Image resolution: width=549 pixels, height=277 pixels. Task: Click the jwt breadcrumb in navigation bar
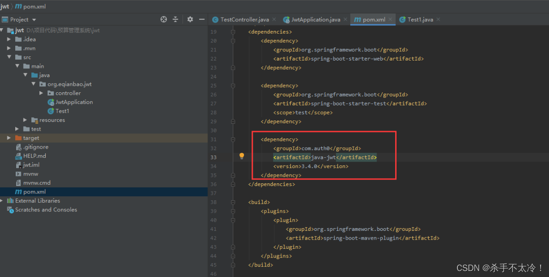pyautogui.click(x=5, y=6)
